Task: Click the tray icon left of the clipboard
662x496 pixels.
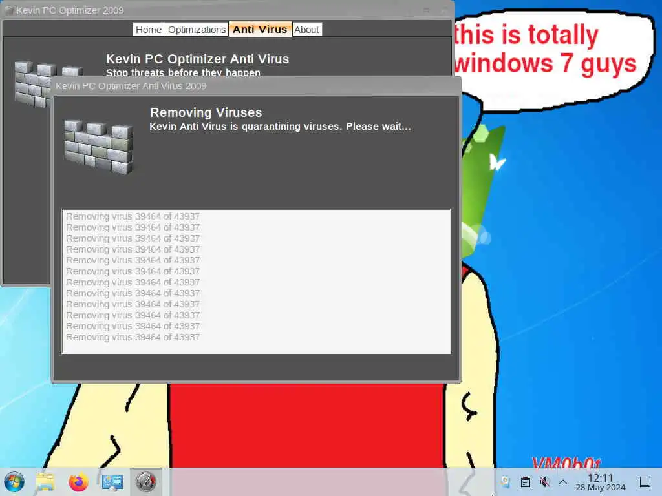Action: tap(506, 482)
